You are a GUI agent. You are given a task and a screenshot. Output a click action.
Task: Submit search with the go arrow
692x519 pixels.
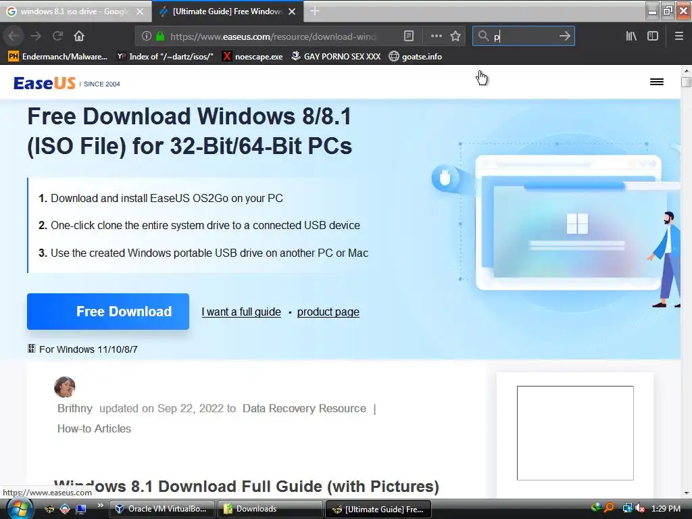click(564, 36)
